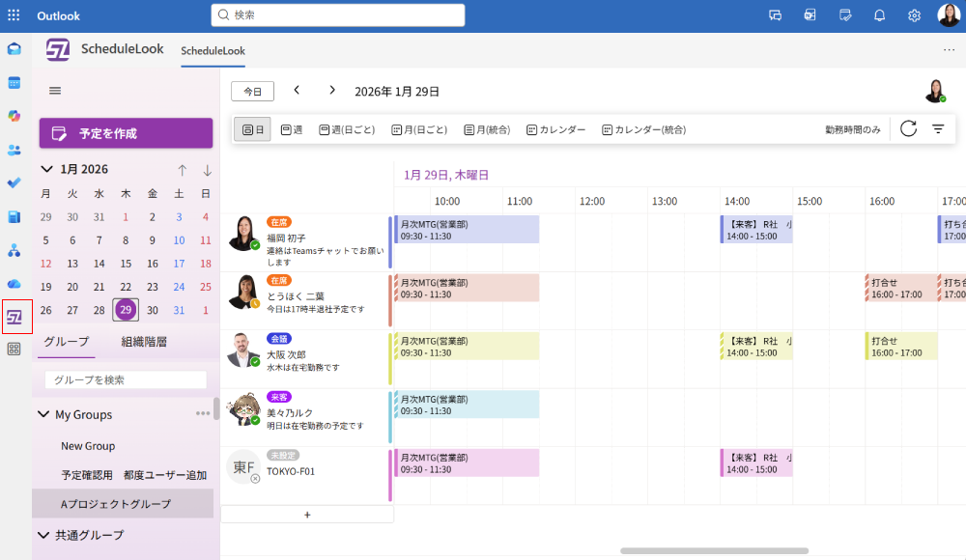Select the ScheduleLook tab

(213, 51)
